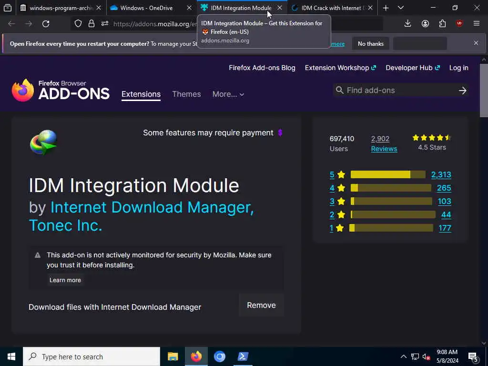Switch to IDM Crack with Internet tab
The width and height of the screenshot is (488, 366).
click(331, 8)
